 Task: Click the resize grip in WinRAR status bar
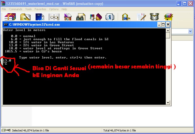coord(192,131)
